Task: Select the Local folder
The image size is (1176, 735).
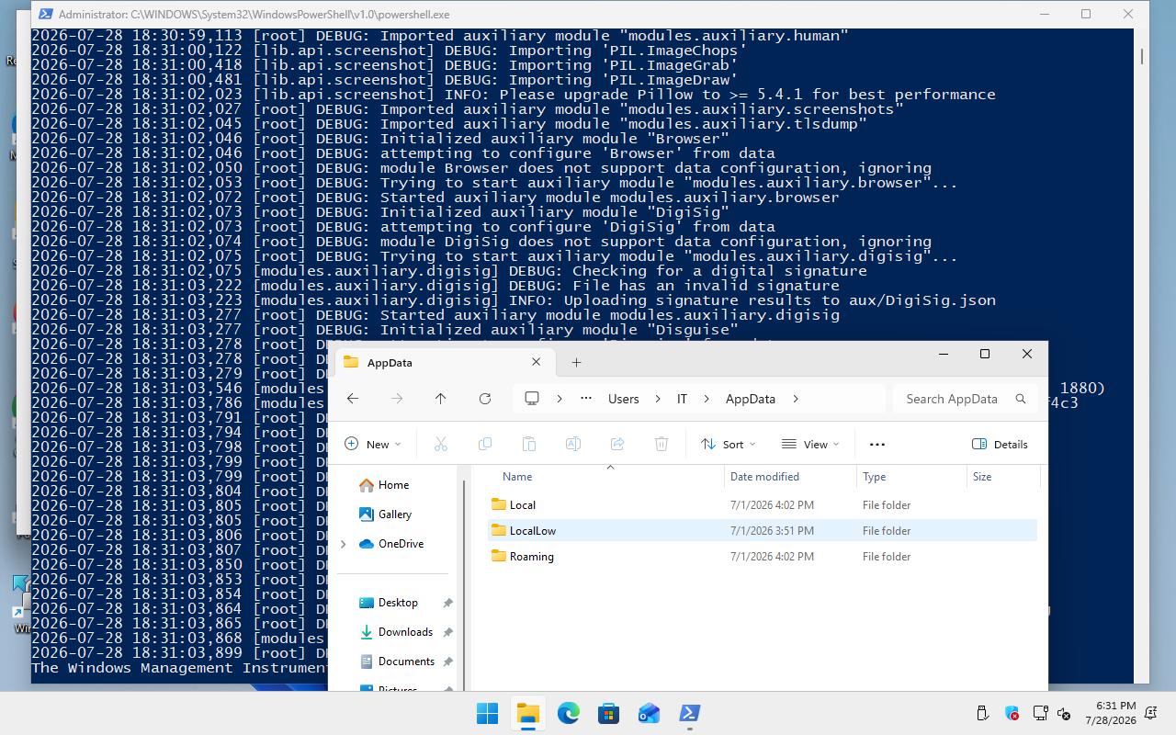Action: point(522,505)
